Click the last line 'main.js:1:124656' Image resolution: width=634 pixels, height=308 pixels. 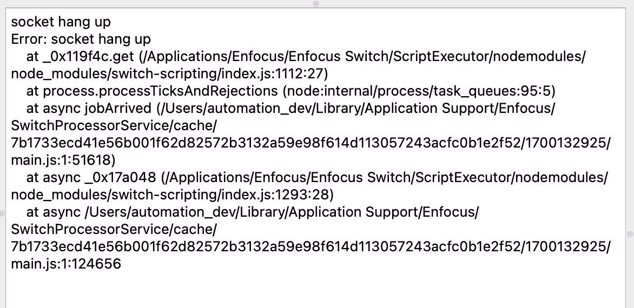coord(66,264)
